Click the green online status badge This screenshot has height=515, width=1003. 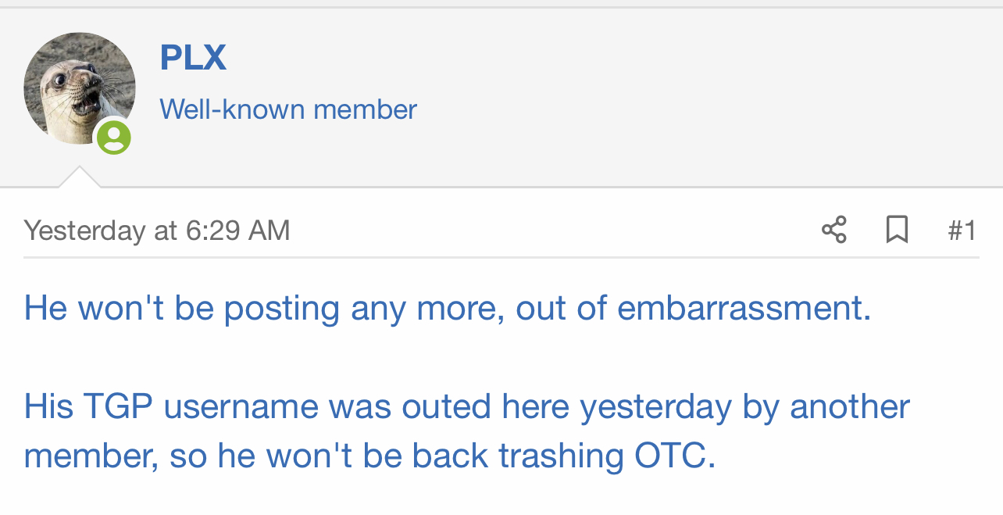(114, 138)
